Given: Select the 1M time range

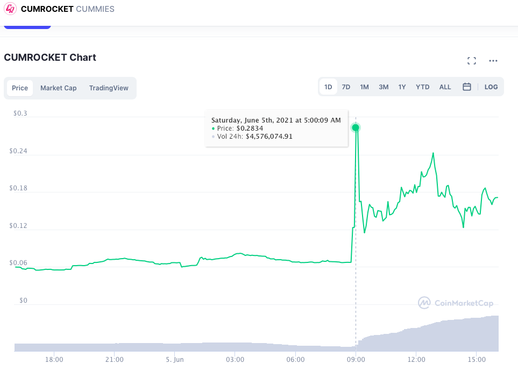Looking at the screenshot, I should point(364,87).
